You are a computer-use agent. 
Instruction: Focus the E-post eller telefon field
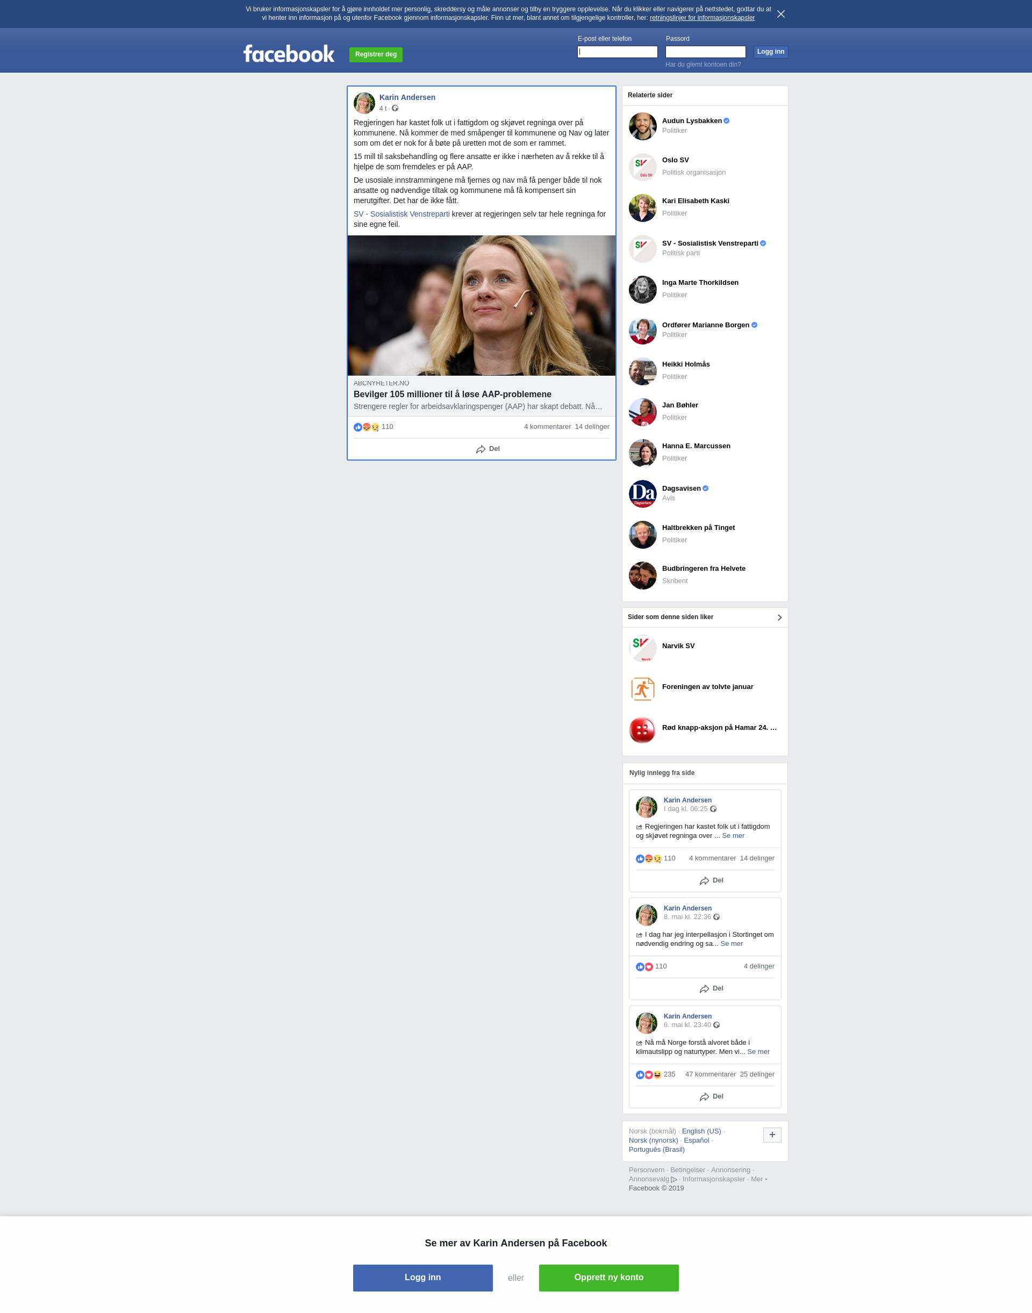[x=617, y=52]
